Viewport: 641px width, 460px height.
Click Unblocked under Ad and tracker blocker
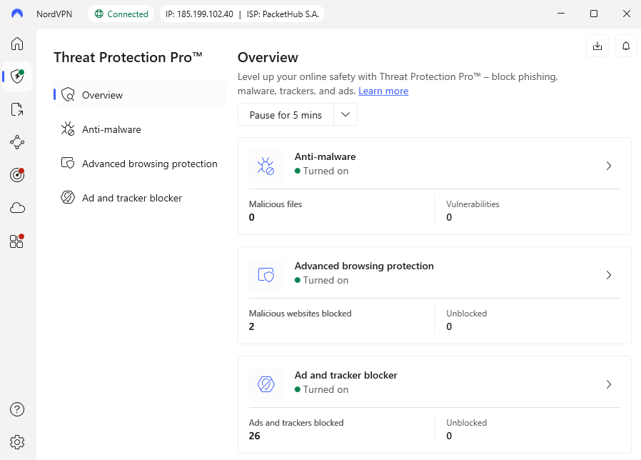[466, 423]
